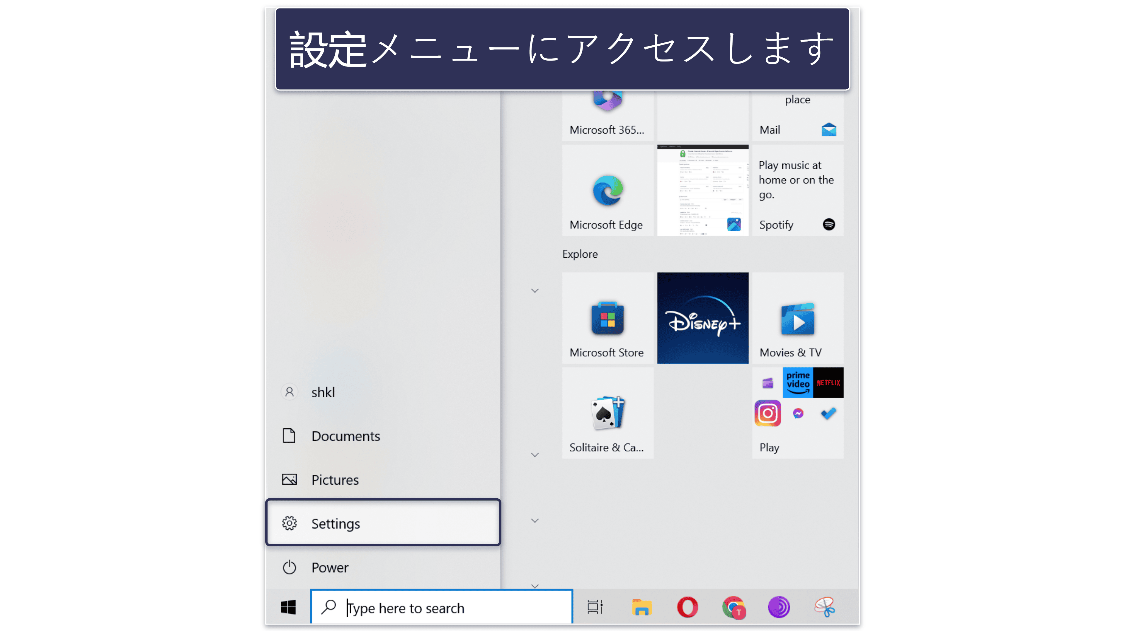Image resolution: width=1125 pixels, height=631 pixels.
Task: Click the Pictures image icon
Action: (x=289, y=480)
